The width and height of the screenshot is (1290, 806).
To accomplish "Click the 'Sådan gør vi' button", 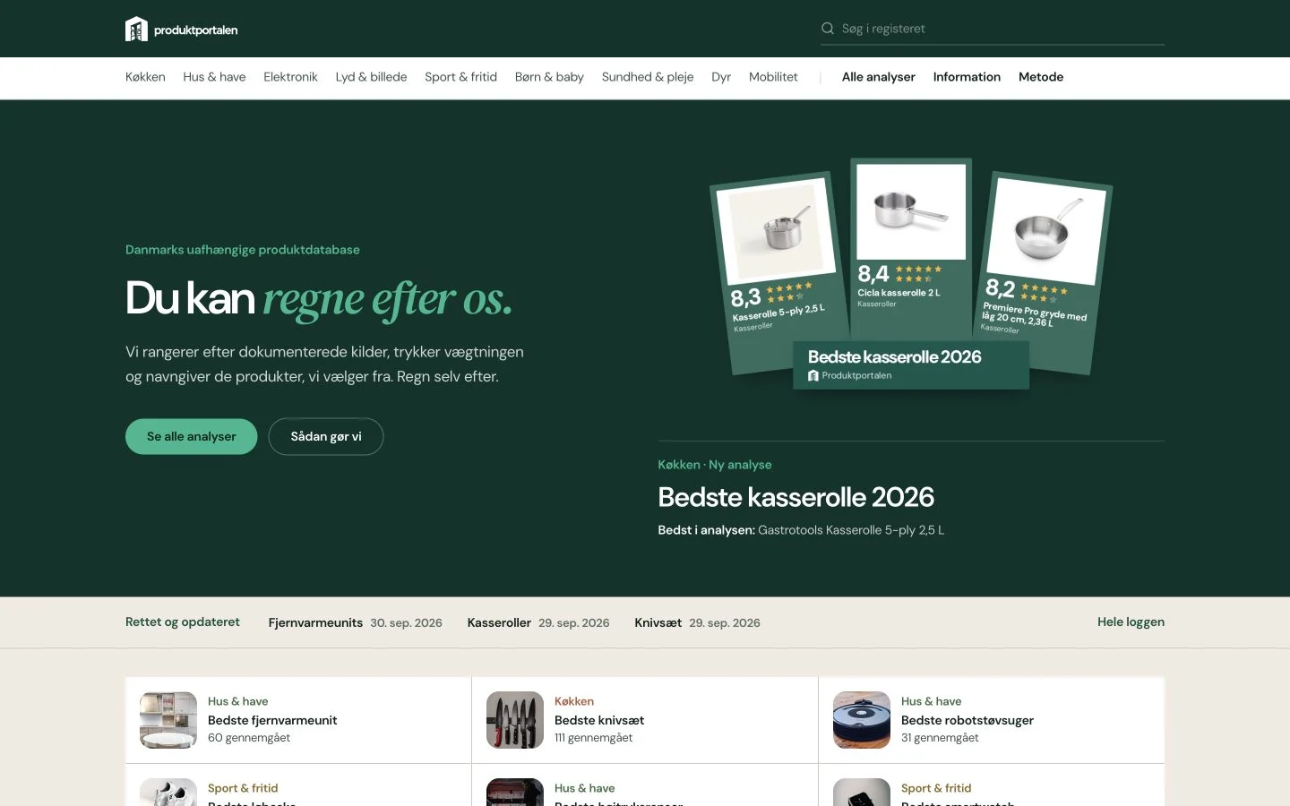I will 326,436.
